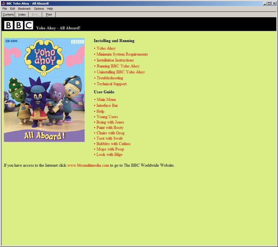Image resolution: width=278 pixels, height=247 pixels.
Task: Open the Installation Instructions topic
Action: click(x=115, y=60)
